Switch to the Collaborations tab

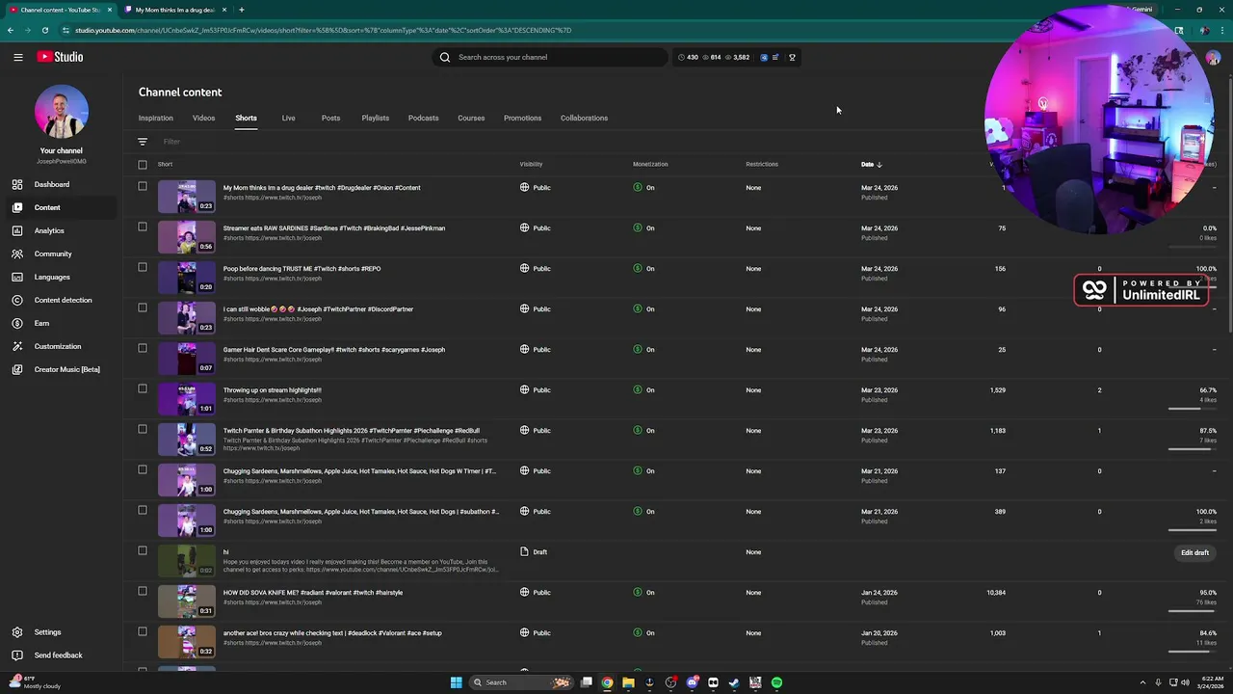(584, 118)
